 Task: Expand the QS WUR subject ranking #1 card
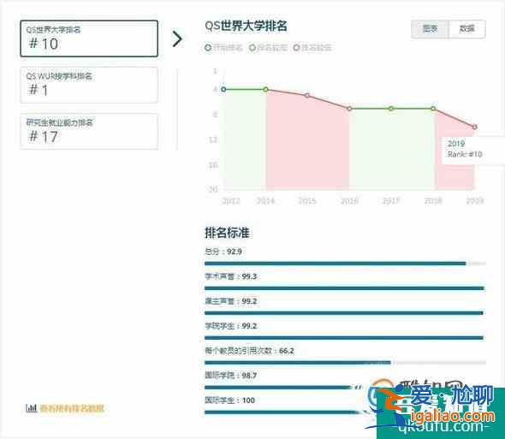[89, 85]
